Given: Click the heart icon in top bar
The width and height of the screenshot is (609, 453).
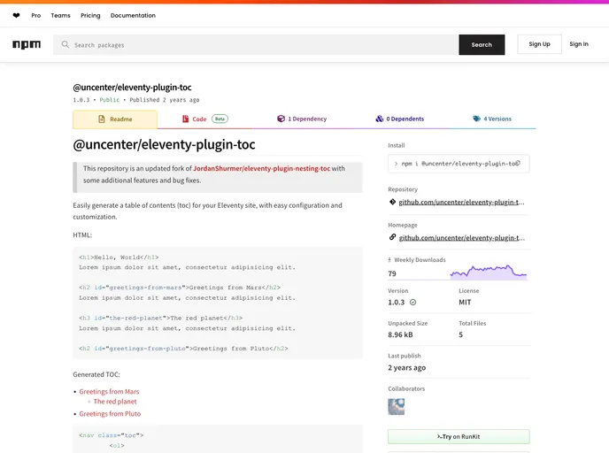Looking at the screenshot, I should [16, 16].
